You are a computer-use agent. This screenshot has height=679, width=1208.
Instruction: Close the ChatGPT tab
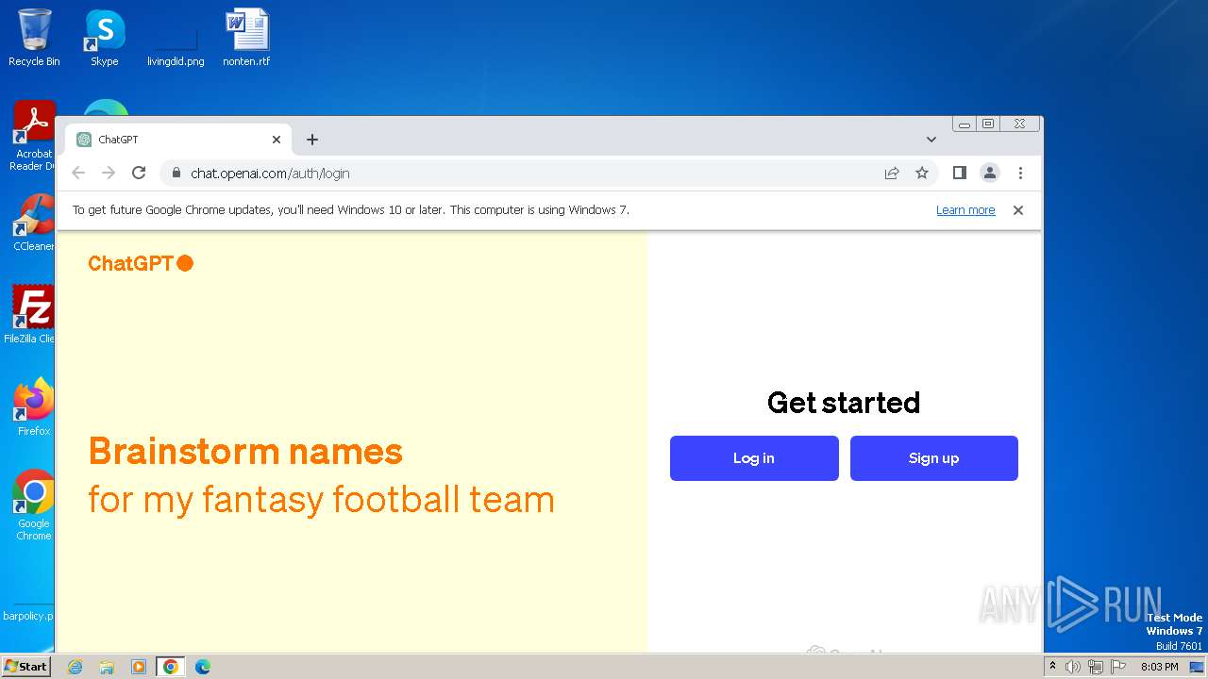277,140
